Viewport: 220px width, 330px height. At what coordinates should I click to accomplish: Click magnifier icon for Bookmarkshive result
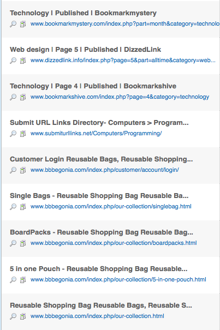(13, 97)
